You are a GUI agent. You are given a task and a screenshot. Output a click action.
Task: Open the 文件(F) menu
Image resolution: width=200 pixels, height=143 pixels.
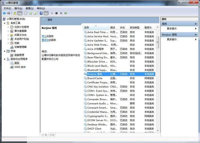pyautogui.click(x=7, y=8)
